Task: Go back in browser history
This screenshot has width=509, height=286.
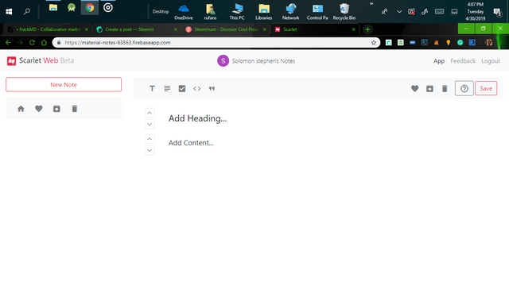Action: (8, 42)
